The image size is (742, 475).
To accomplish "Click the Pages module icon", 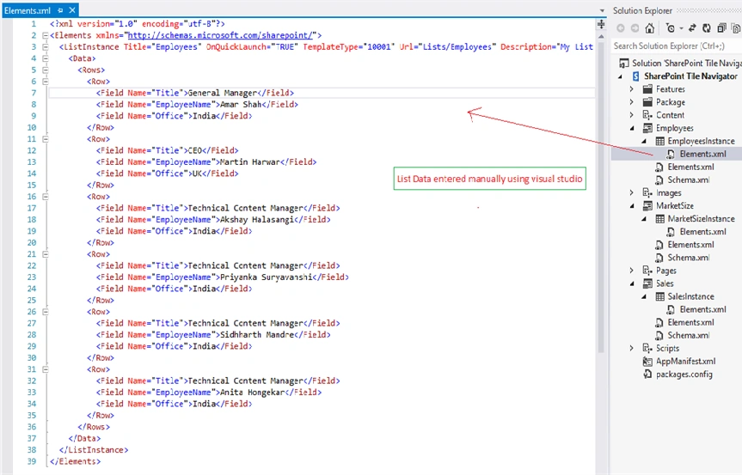I will [x=647, y=271].
